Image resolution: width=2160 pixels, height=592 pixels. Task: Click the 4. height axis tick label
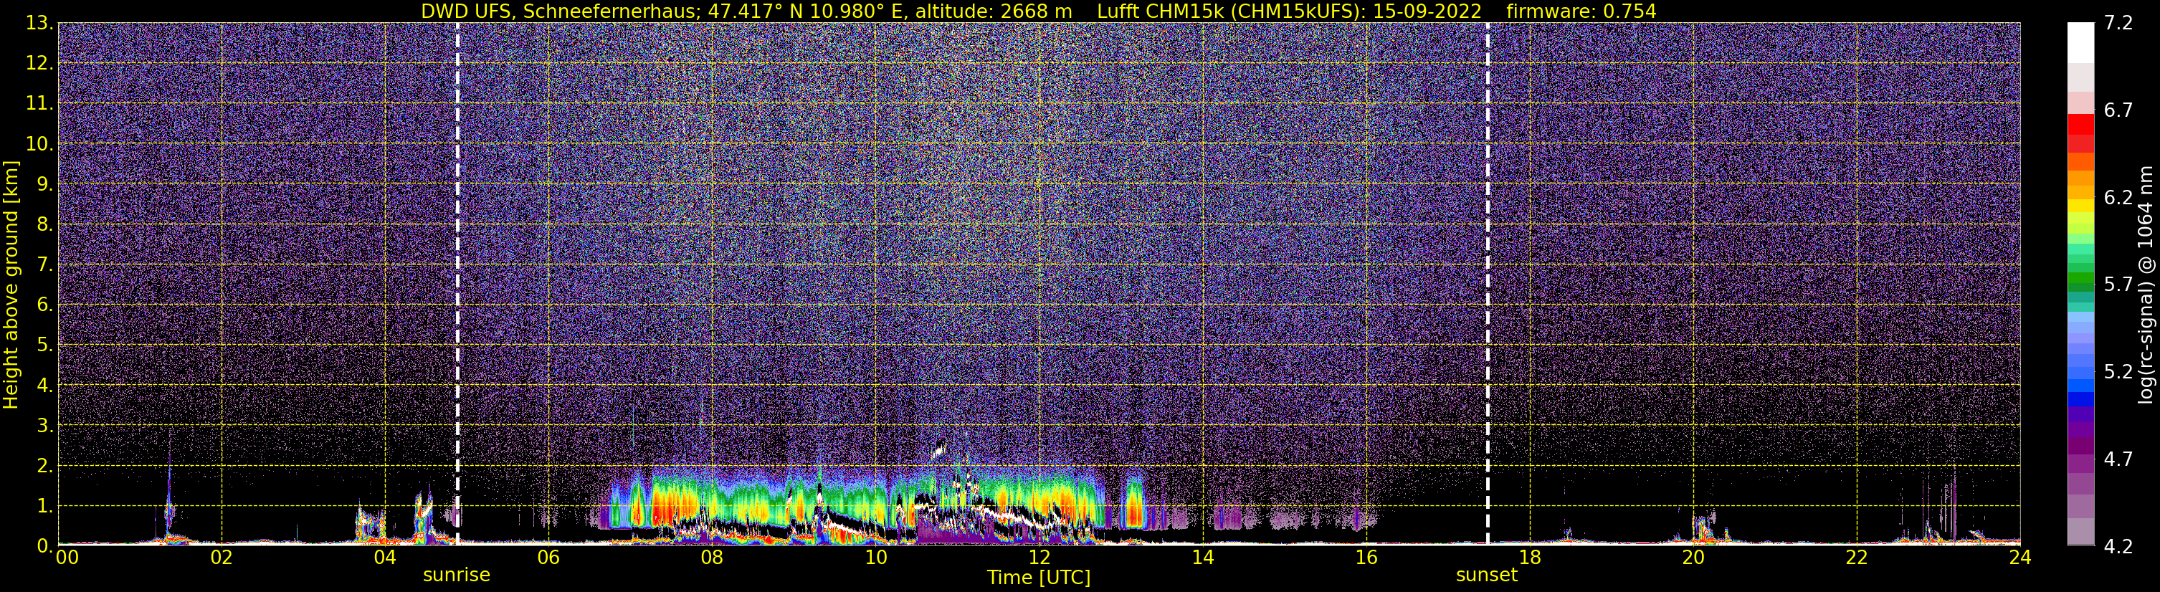click(44, 385)
